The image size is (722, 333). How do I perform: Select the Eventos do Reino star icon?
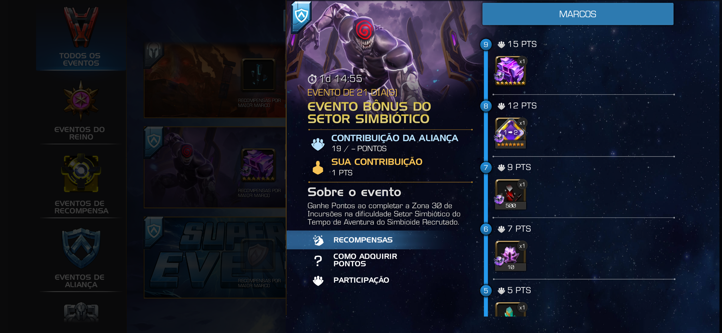[x=81, y=100]
